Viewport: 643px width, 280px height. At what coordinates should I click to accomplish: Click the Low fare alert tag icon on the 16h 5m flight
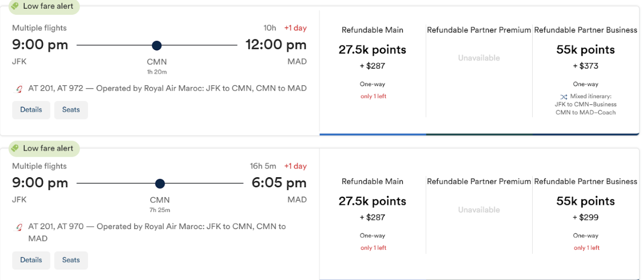[x=15, y=148]
